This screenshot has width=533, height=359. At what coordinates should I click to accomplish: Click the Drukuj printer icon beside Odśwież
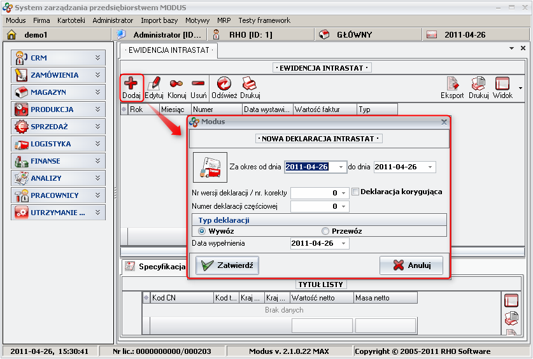tap(250, 83)
